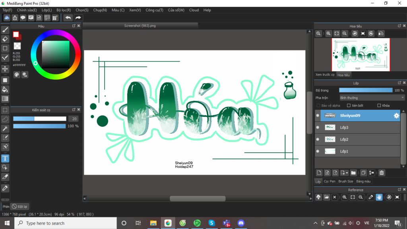Open Microsoft Teams from the taskbar
Viewport: 407px width, 229px height.
pos(226,223)
